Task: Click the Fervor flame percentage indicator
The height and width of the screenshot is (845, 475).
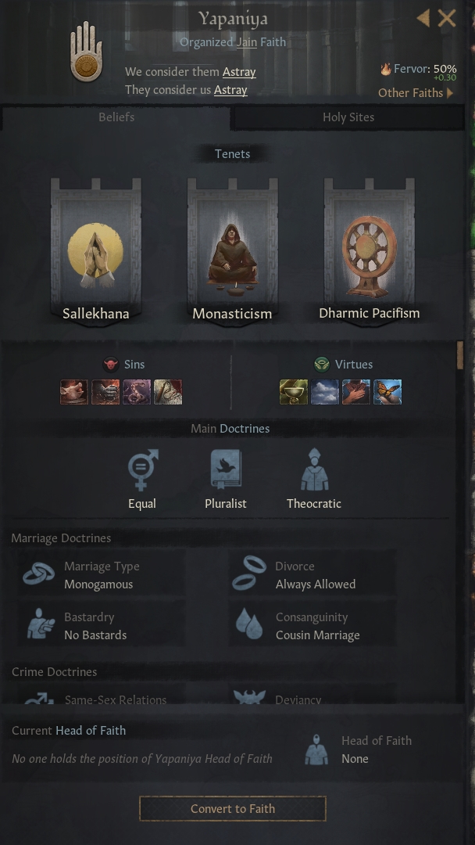Action: click(419, 69)
